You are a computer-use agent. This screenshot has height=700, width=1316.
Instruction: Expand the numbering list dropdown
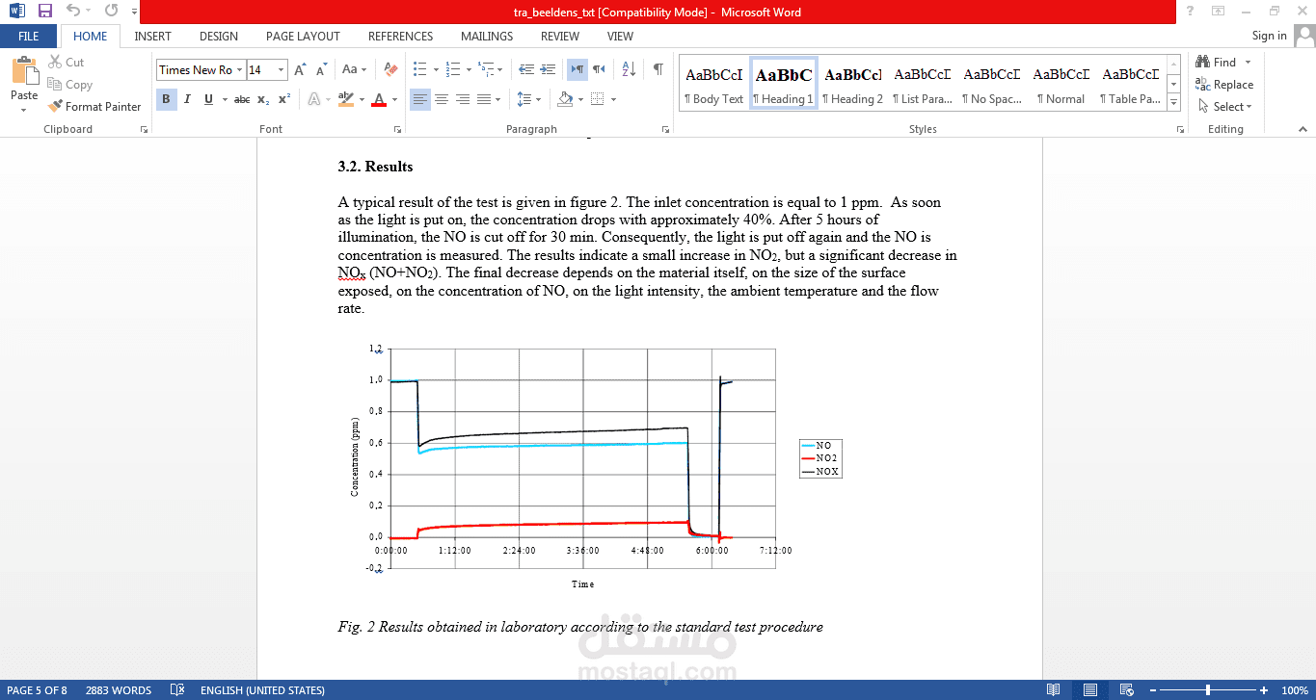[469, 69]
